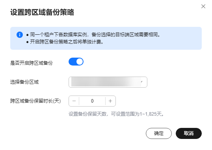Viewport: 212px width, 150px height.
Task: Cancel with the 取消 button
Action: (x=189, y=133)
